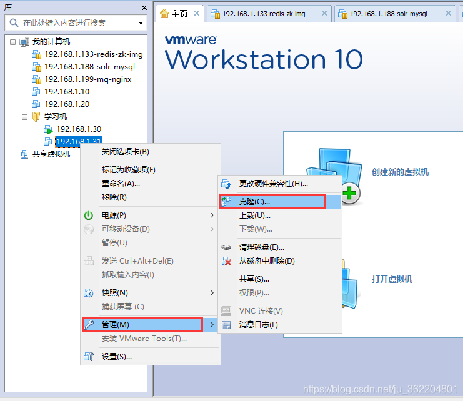Click the shared VMs (共享虚拟机) icon
This screenshot has width=463, height=401.
[x=24, y=154]
